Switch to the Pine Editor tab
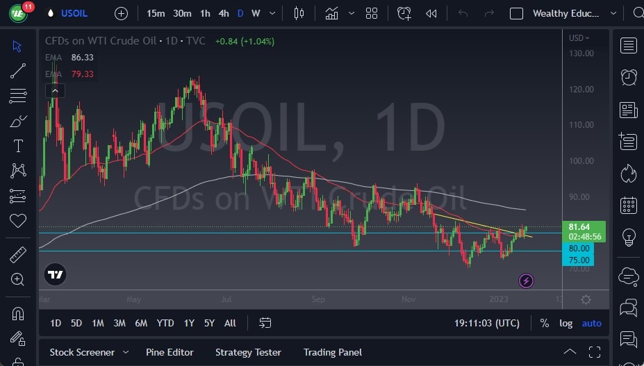This screenshot has height=366, width=644. [x=170, y=352]
